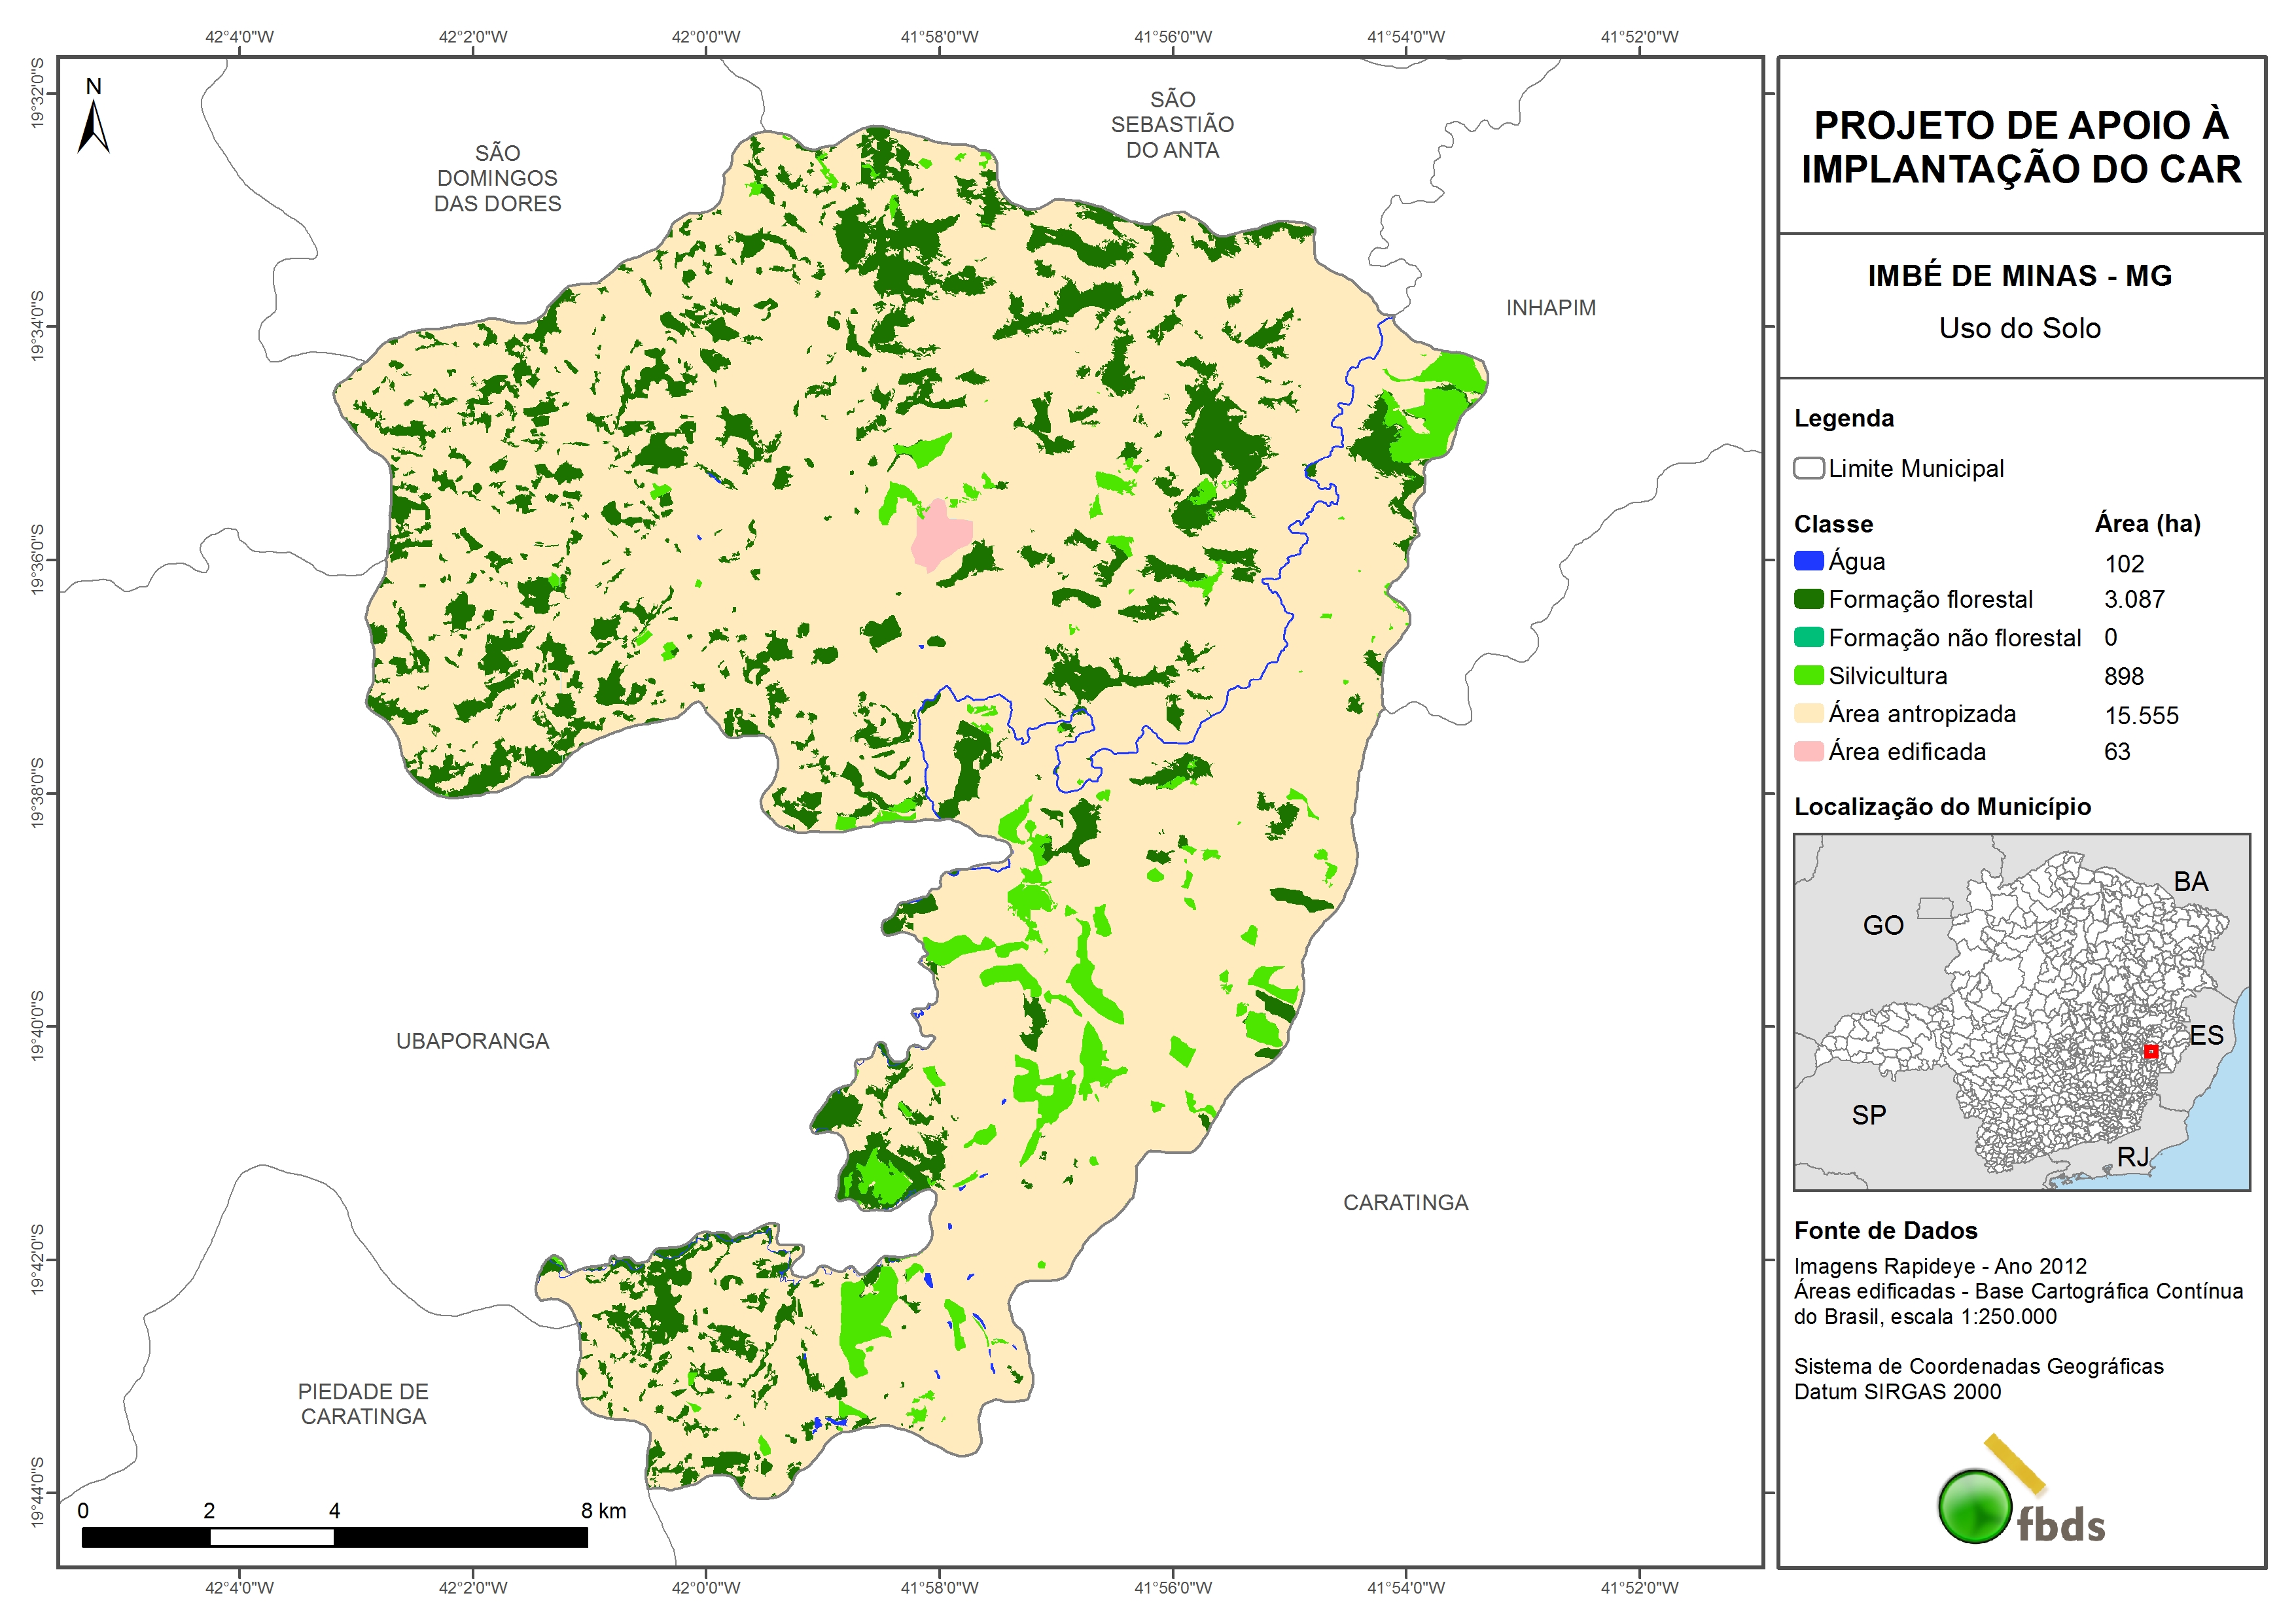The width and height of the screenshot is (2296, 1623).
Task: Click the CARATINGA municipality label
Action: pyautogui.click(x=1405, y=1202)
